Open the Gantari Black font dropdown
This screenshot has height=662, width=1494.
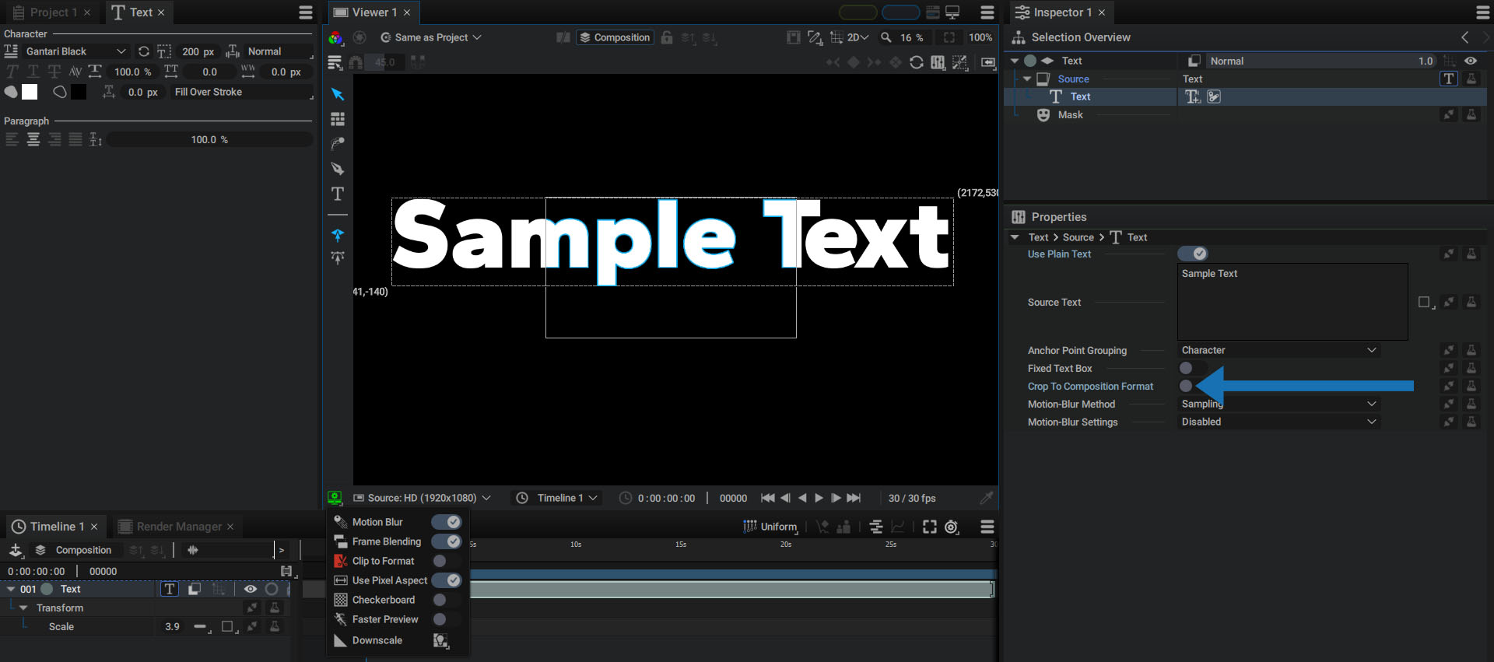click(x=76, y=51)
